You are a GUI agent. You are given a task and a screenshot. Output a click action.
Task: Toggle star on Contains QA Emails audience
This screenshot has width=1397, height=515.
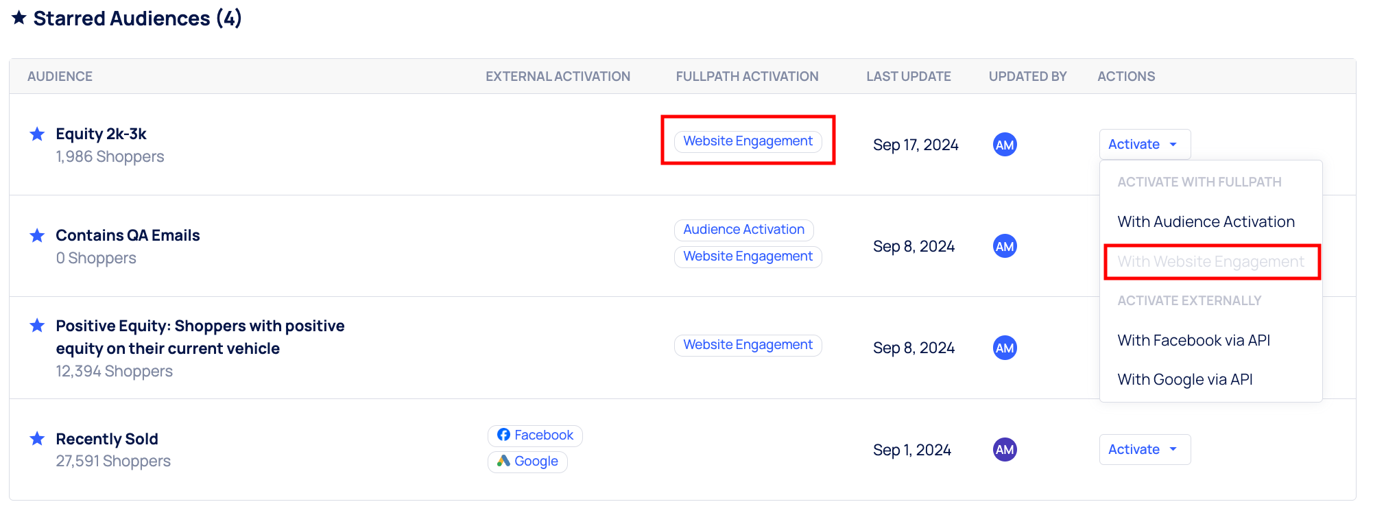point(37,236)
